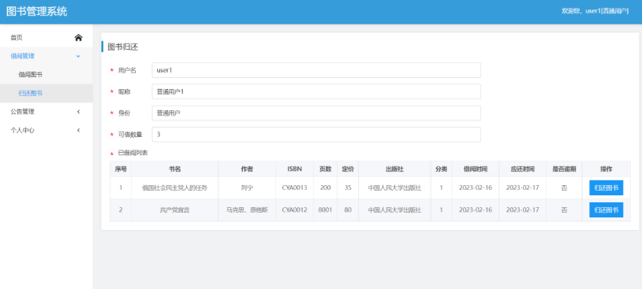642x289 pixels.
Task: Click 2023-02-16 borrow date in CYA0012 row
Action: pos(476,210)
